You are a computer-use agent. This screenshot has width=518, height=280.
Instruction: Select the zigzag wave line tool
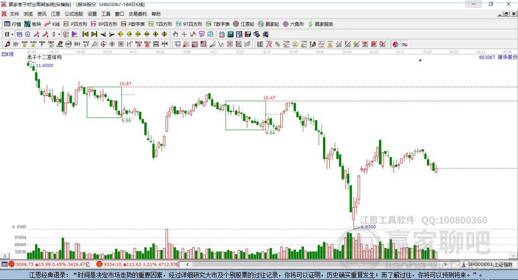(222, 44)
